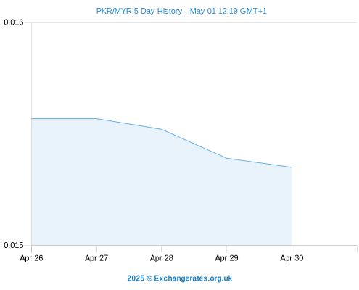Click the line's data point above Apr 28

coord(162,129)
